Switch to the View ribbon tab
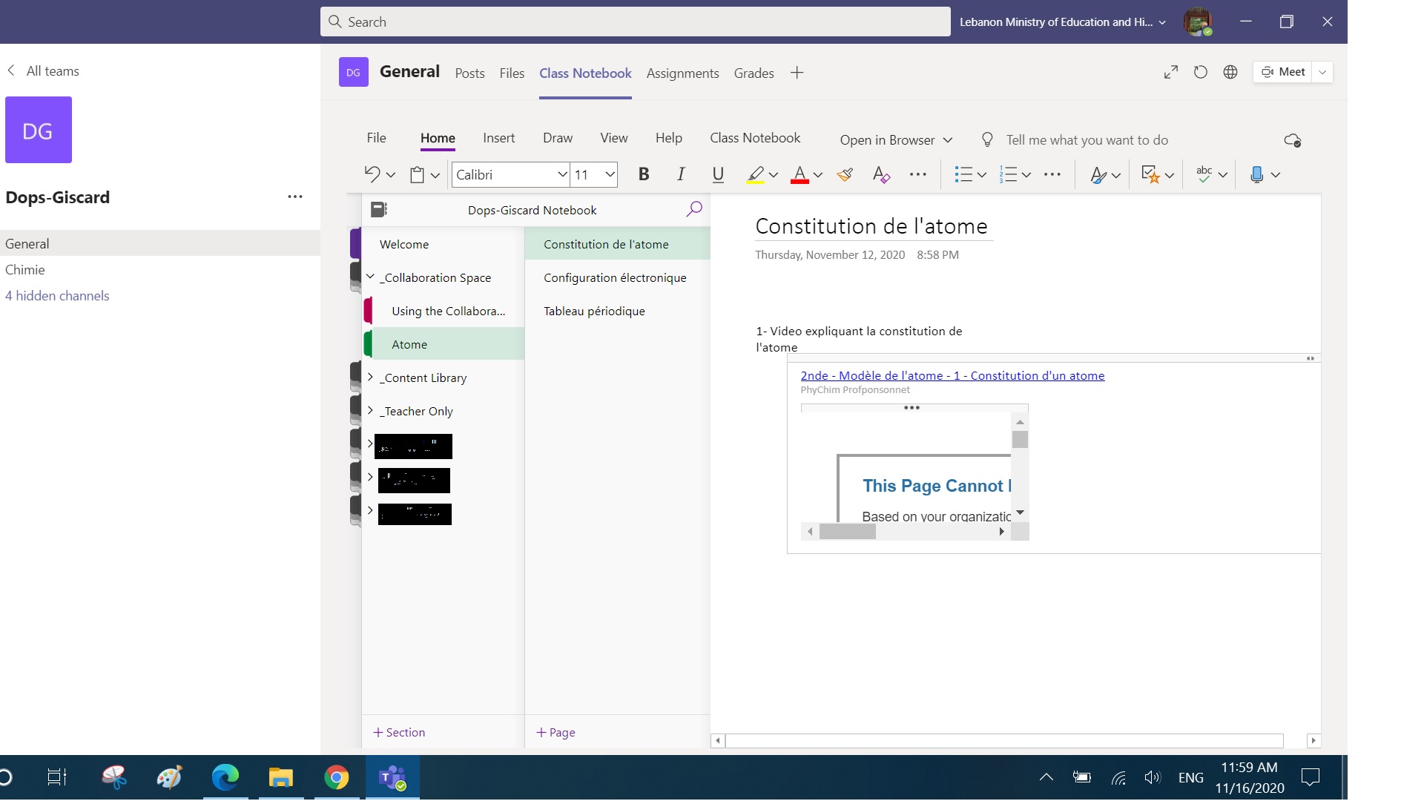This screenshot has width=1424, height=801. point(614,138)
